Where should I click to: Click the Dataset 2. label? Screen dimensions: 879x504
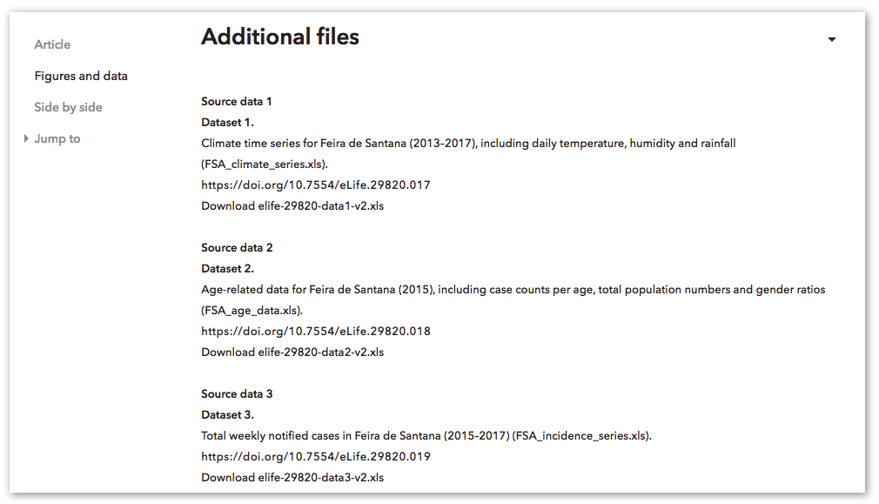pos(228,268)
